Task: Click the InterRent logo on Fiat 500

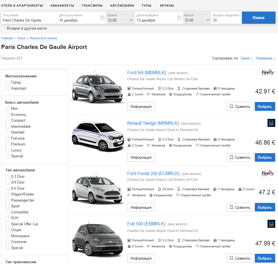Action: 271,224
